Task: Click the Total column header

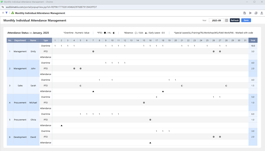Action: [x=253, y=40]
